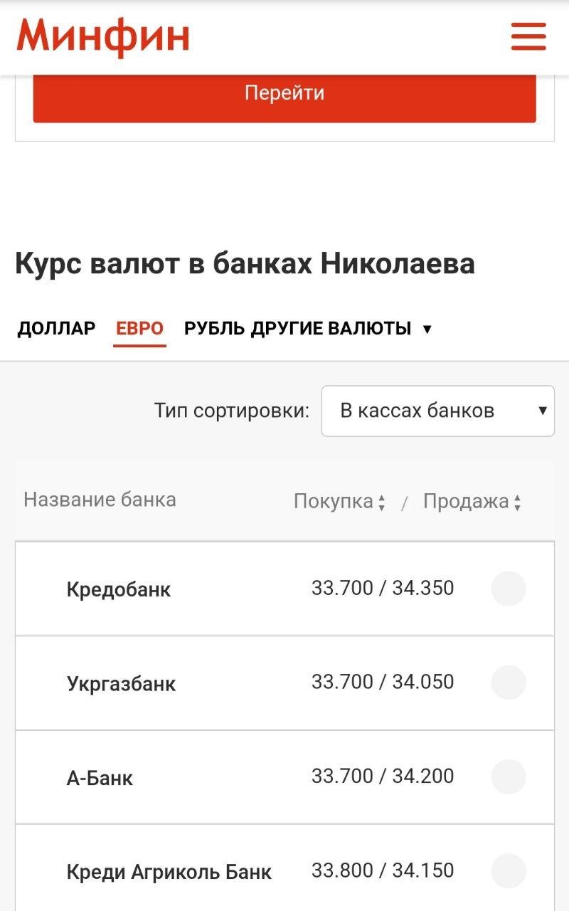569x911 pixels.
Task: Click the Название банка column header
Action: coord(100,500)
